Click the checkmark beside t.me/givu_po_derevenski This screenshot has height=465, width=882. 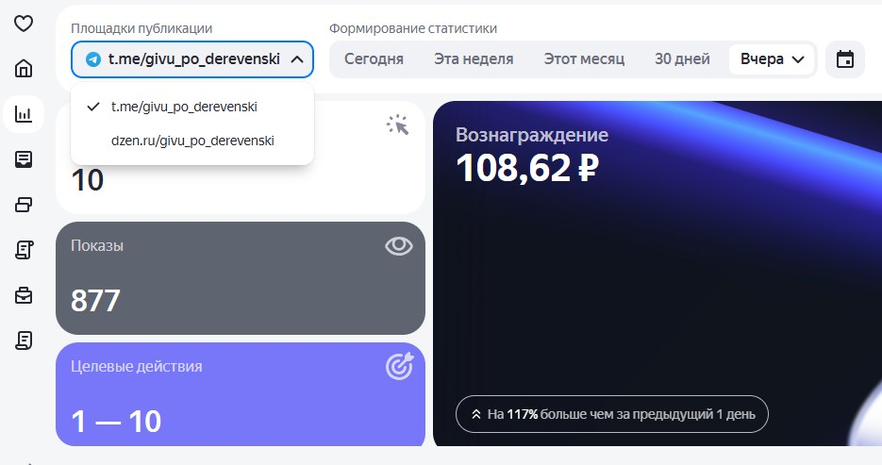(93, 107)
